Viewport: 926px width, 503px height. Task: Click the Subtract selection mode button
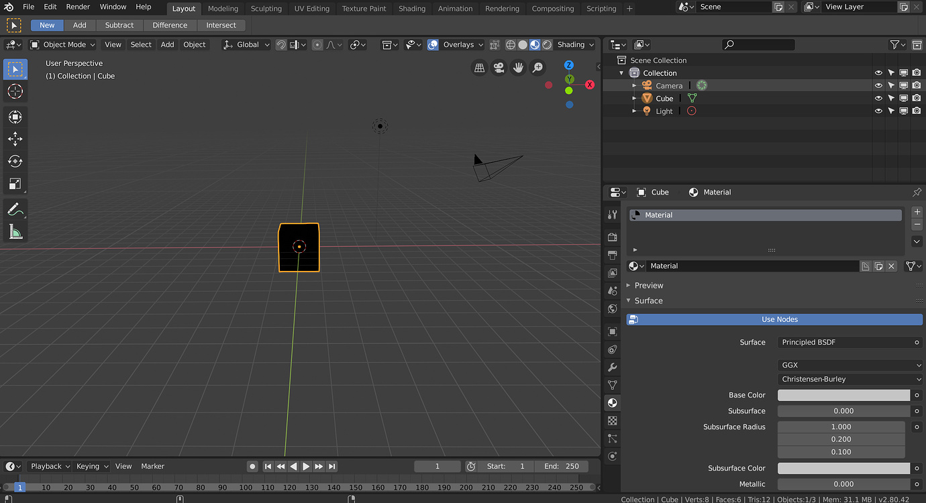pos(119,25)
